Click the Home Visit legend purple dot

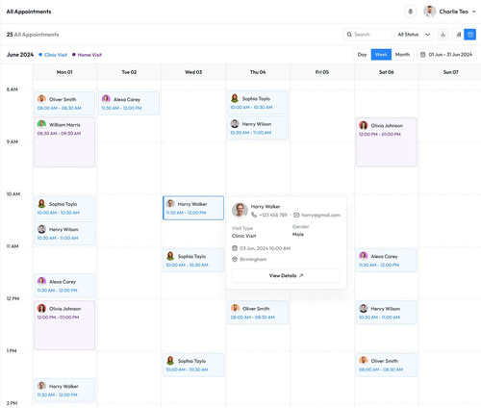[x=74, y=55]
